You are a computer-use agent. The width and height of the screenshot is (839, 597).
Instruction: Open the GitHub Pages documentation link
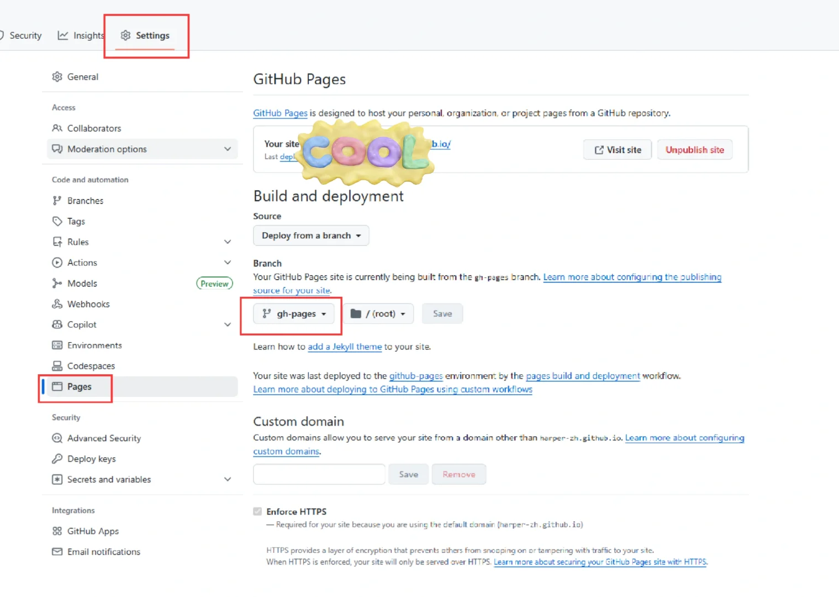(x=280, y=113)
